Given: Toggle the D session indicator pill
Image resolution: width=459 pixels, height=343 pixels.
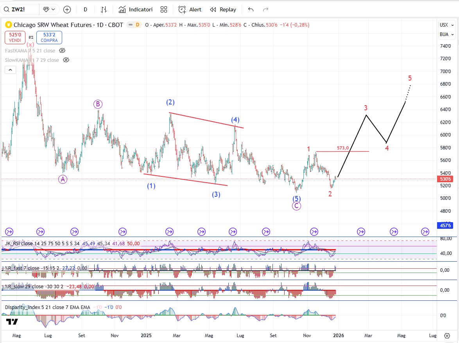Looking at the screenshot, I should coord(137,25).
